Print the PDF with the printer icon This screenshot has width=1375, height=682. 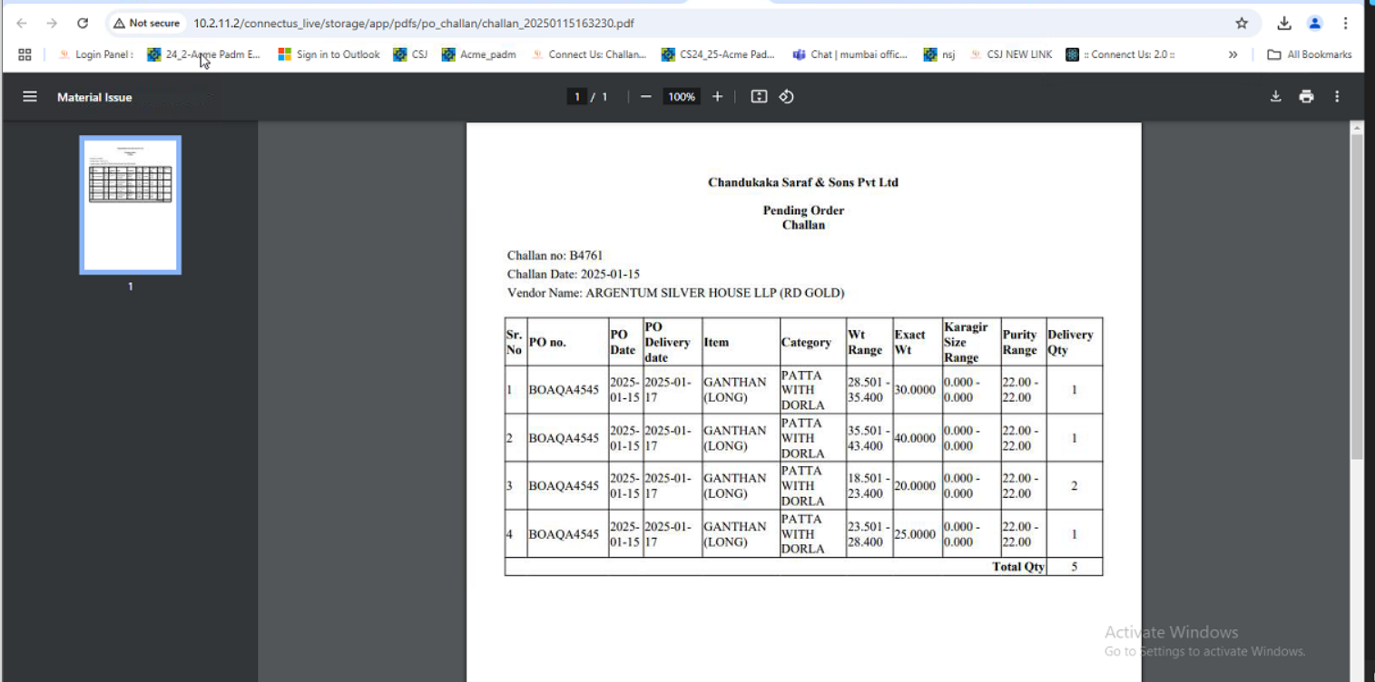1306,96
